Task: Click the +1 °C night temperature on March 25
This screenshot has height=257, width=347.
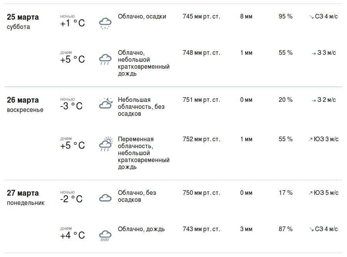Action: coord(72,23)
